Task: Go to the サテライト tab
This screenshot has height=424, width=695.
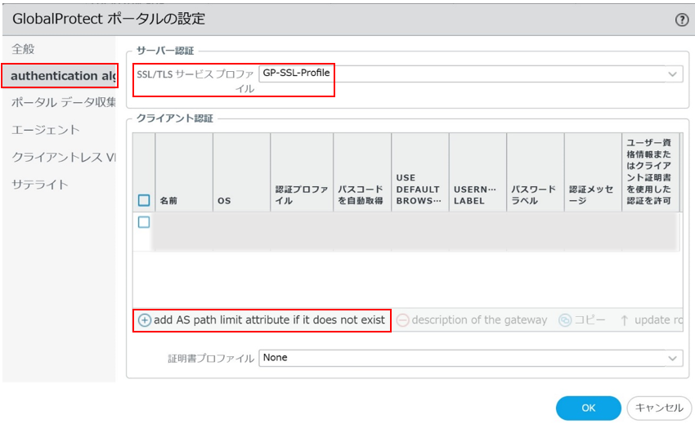Action: 40,185
